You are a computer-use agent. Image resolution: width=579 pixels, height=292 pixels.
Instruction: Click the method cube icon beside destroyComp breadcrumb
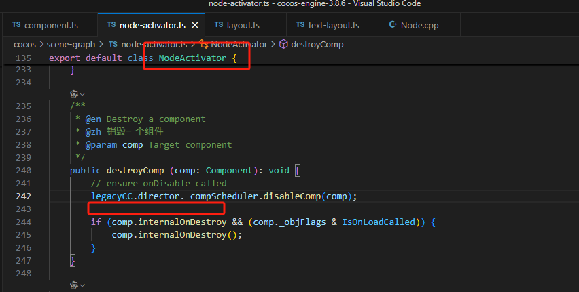click(283, 44)
